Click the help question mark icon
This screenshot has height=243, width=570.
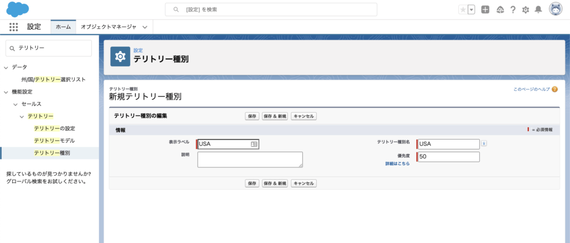[513, 9]
